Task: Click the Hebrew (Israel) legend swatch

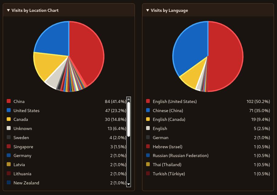Action: point(148,146)
